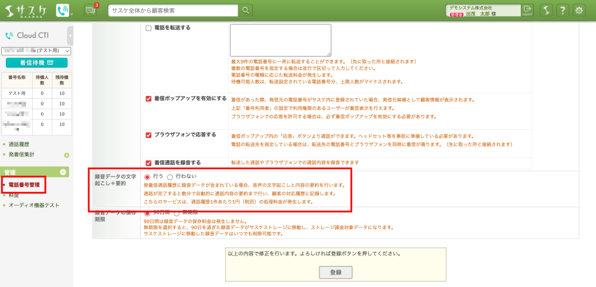This screenshot has height=287, width=596.
Task: Click the 登録 button
Action: [335, 272]
